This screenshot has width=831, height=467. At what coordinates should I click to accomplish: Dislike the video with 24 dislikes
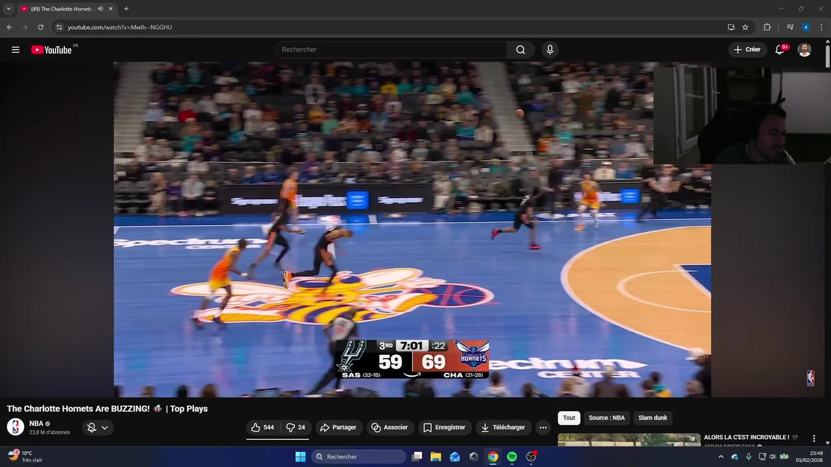pyautogui.click(x=296, y=427)
